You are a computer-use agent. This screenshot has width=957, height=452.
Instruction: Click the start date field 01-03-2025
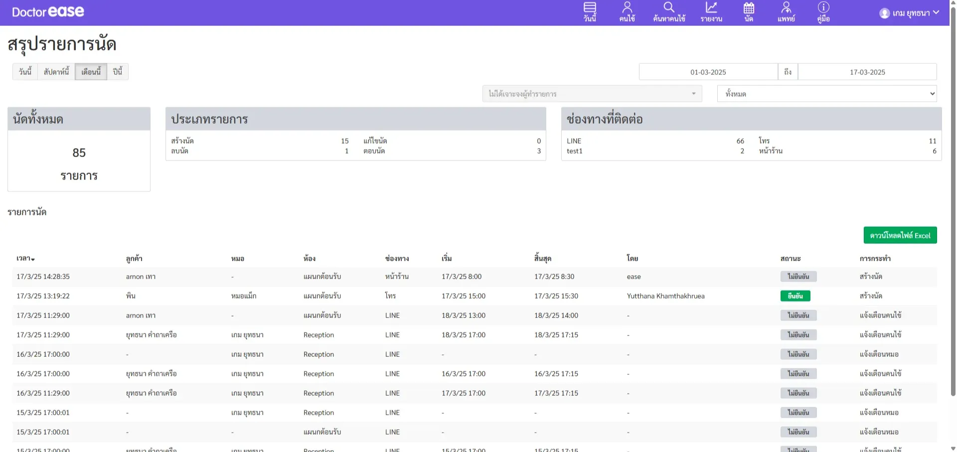point(708,72)
